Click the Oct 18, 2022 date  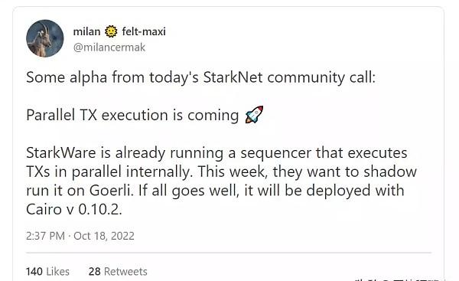click(104, 236)
